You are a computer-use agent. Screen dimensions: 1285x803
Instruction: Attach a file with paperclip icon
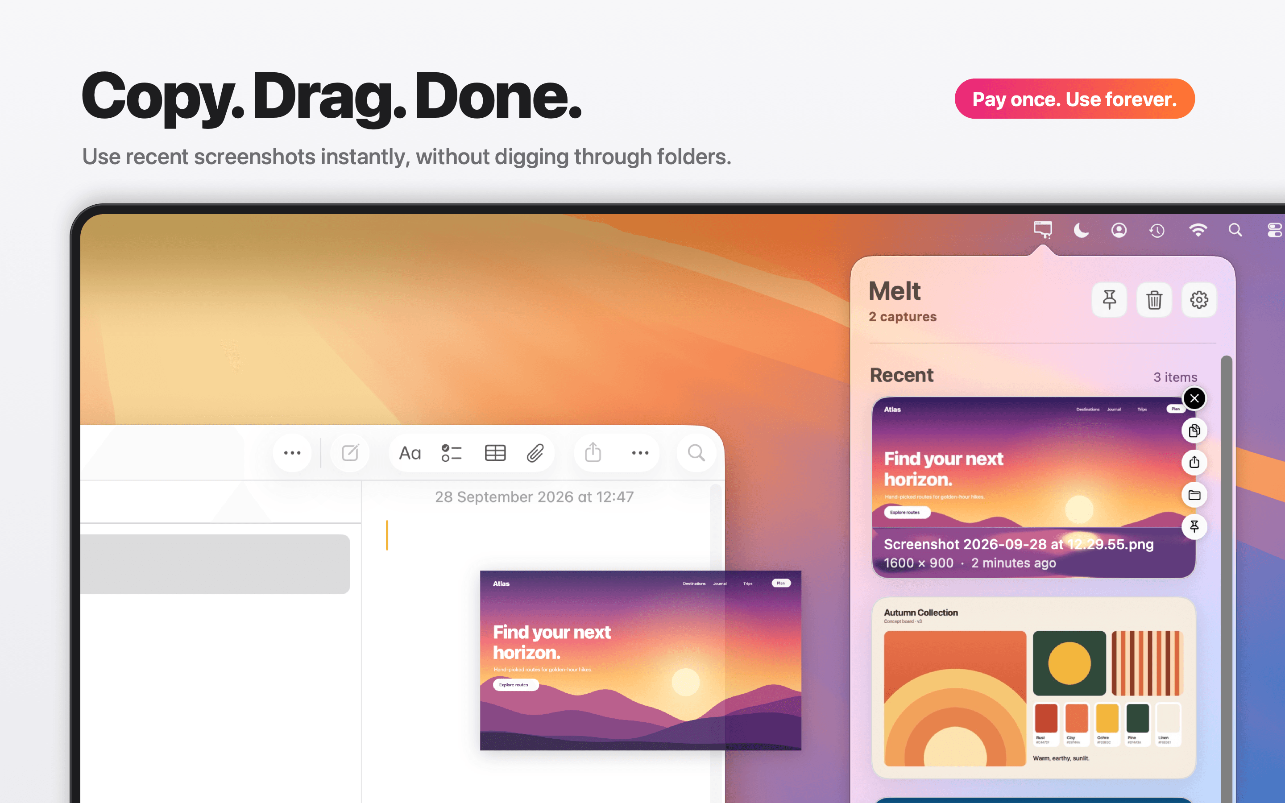(535, 453)
